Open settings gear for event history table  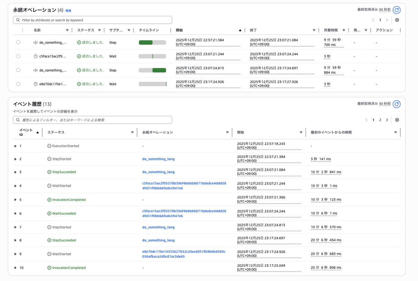pos(397,120)
